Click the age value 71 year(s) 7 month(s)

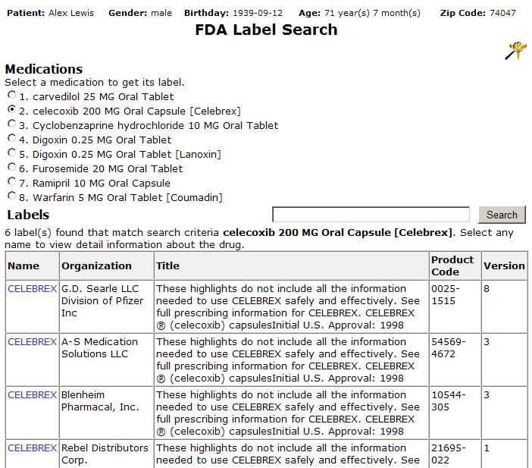[372, 13]
